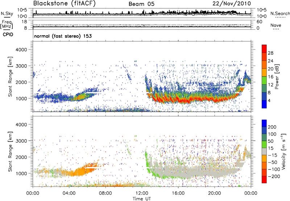
Task: Click the '4000' tick of the power panel
Action: pyautogui.click(x=21, y=50)
